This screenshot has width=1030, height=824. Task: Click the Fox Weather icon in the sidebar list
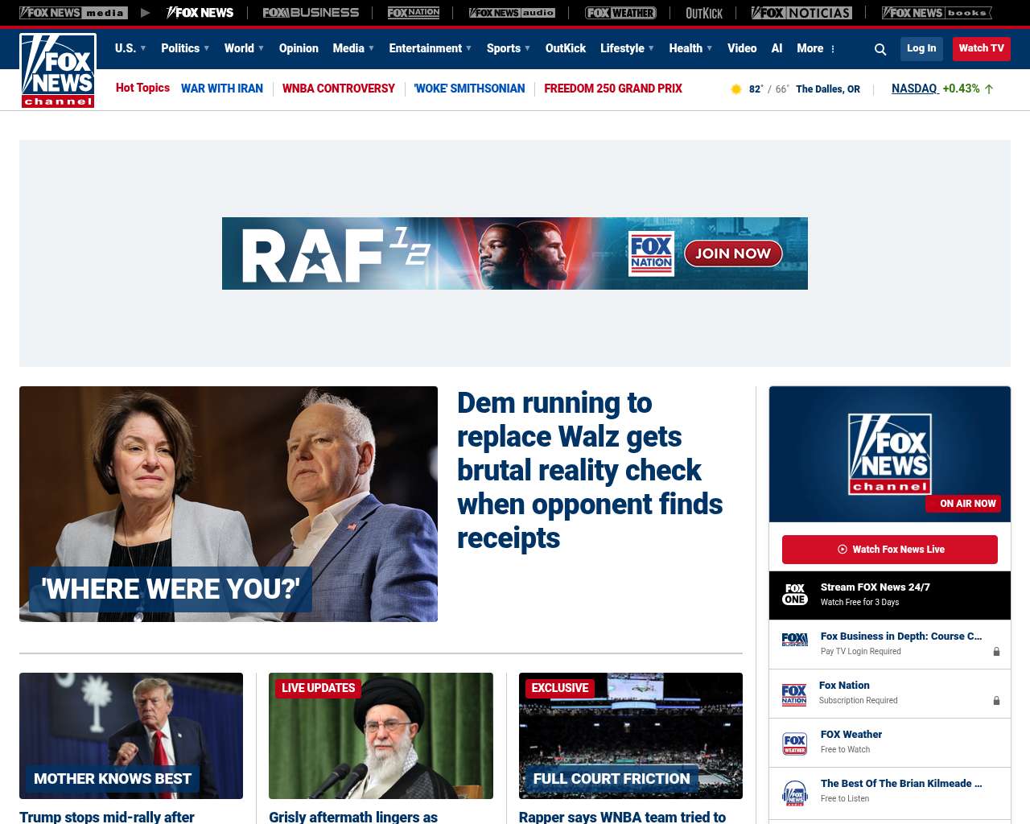point(795,744)
